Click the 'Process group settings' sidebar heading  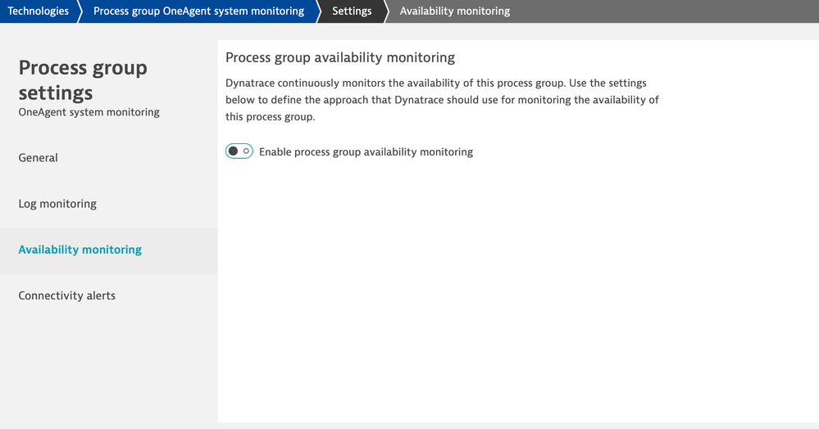[x=83, y=79]
